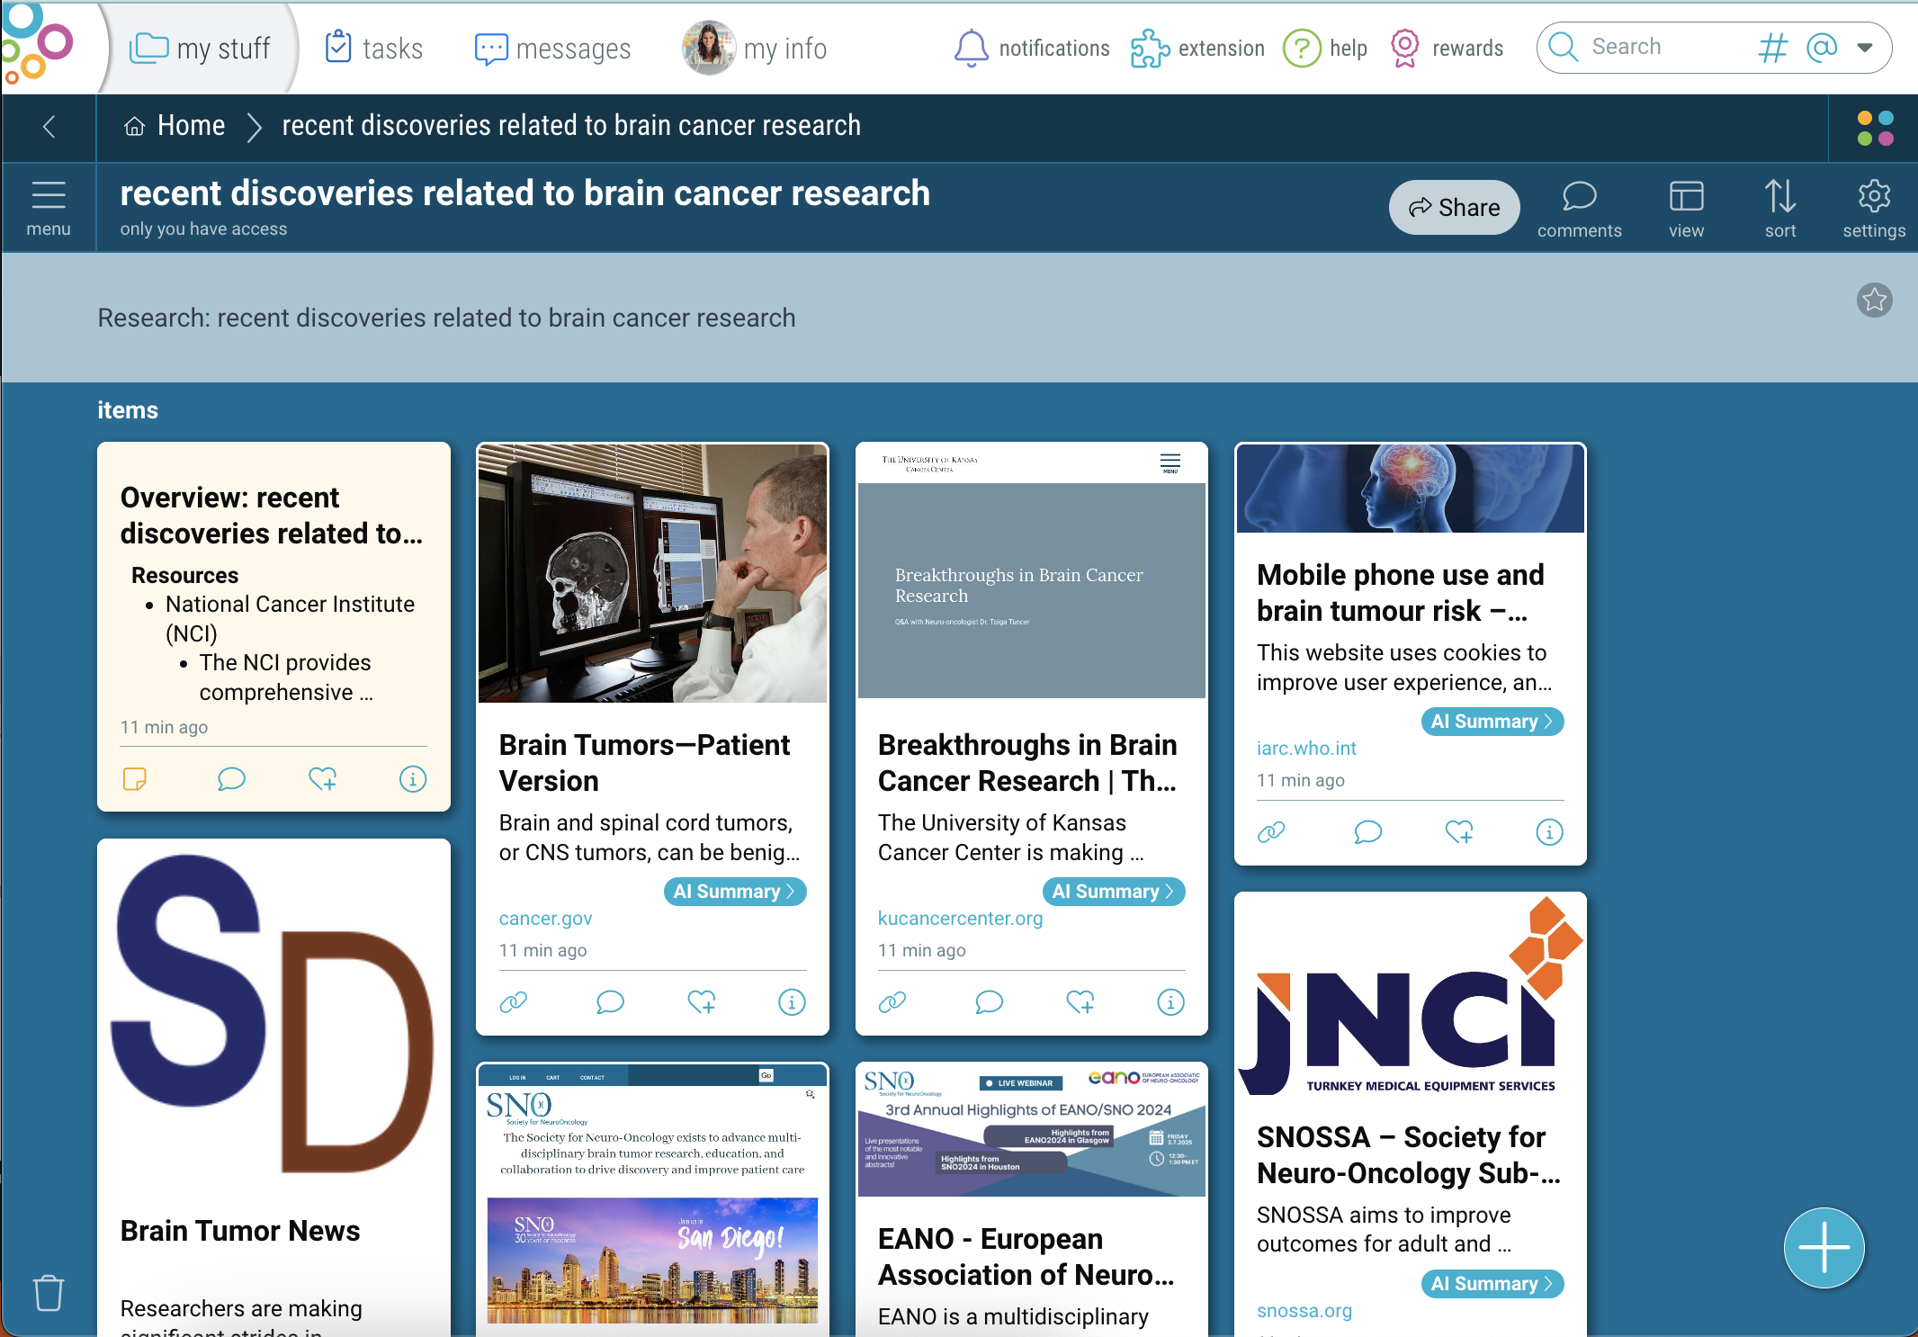Viewport: 1918px width, 1337px height.
Task: Open AI Summary for Brain Tumors card
Action: point(735,892)
